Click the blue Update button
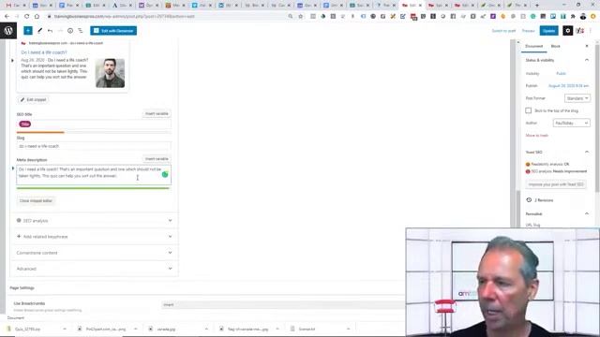The image size is (600, 337). click(548, 31)
